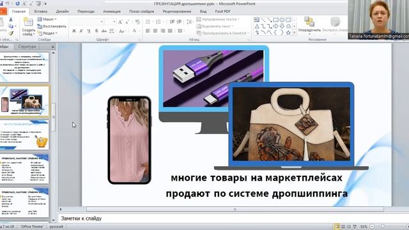Open the Выровнять текст dropdown
409x230 pixels.
(215, 26)
